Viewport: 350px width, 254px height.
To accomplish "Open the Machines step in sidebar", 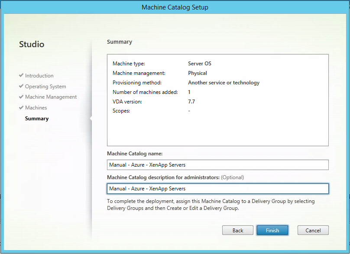I will click(x=36, y=108).
